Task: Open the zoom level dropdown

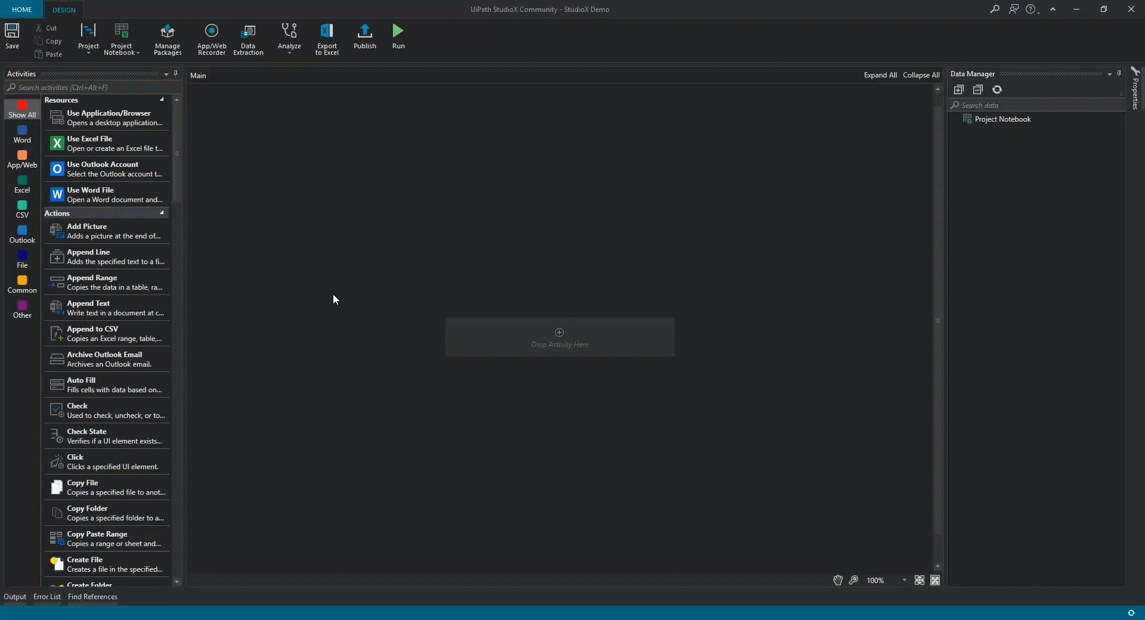Action: pyautogui.click(x=904, y=580)
